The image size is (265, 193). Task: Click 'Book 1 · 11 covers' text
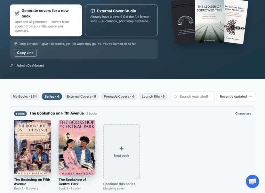click(x=26, y=189)
